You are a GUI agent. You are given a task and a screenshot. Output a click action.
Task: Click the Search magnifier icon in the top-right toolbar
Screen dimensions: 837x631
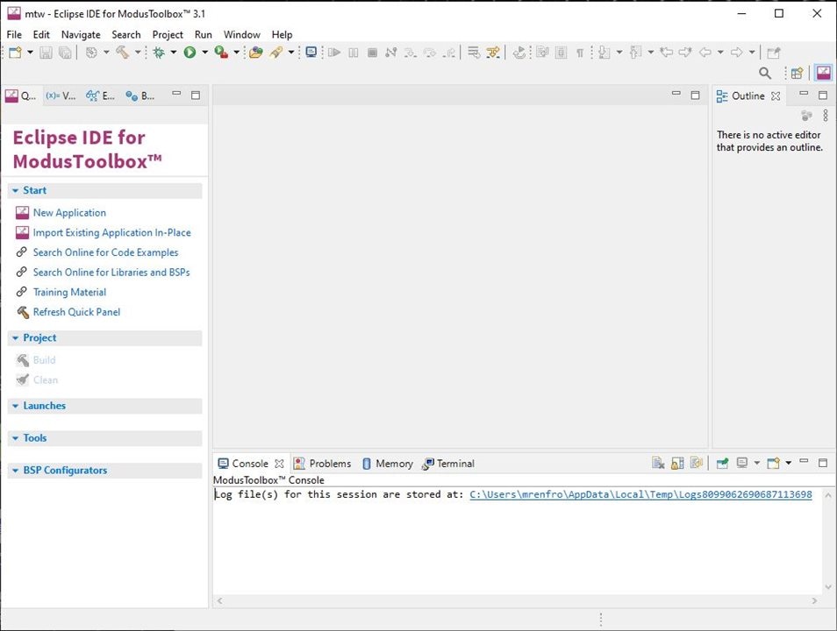[765, 73]
